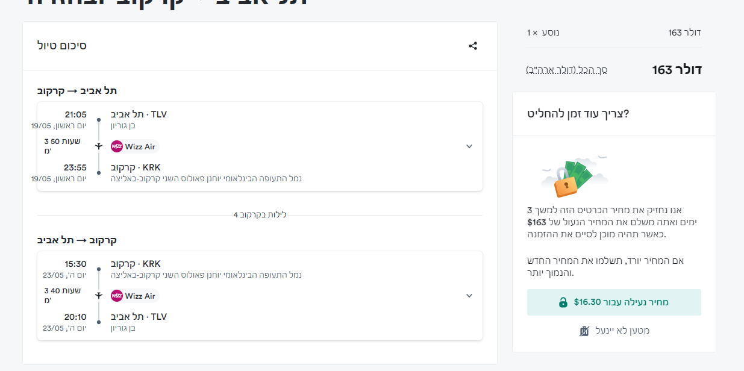The width and height of the screenshot is (744, 371).
Task: Click the airplane icon beside the 3h 40m duration
Action: [x=99, y=296]
